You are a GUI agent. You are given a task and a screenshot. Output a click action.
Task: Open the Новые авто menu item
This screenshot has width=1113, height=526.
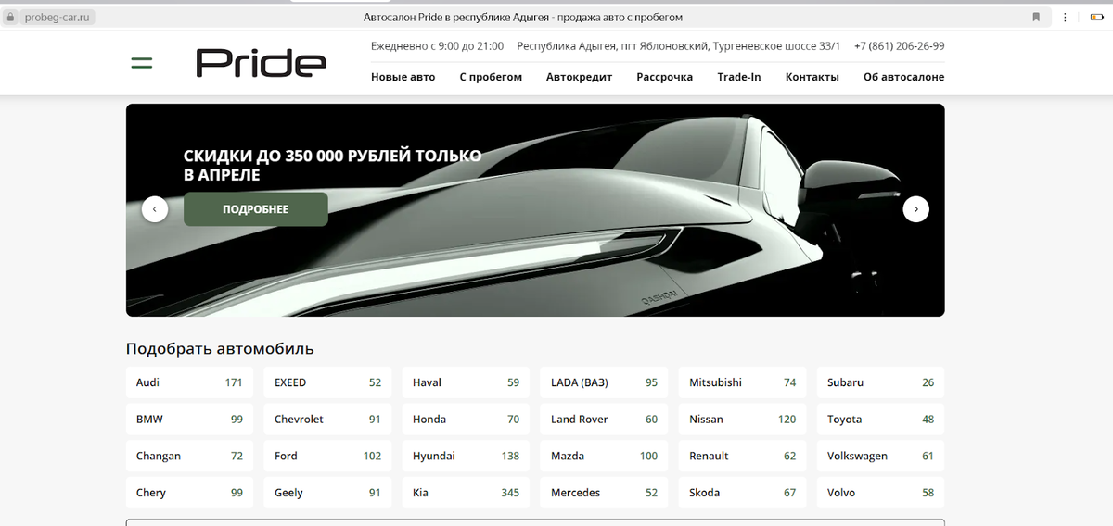point(403,77)
